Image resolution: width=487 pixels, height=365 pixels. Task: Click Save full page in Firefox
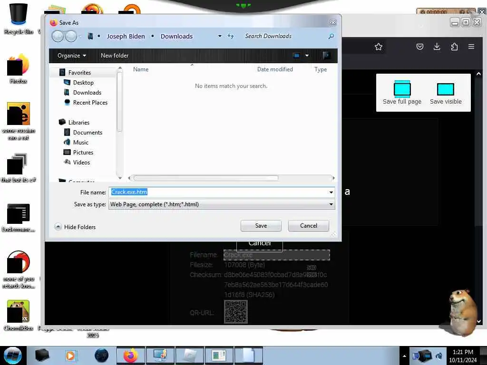pos(402,93)
